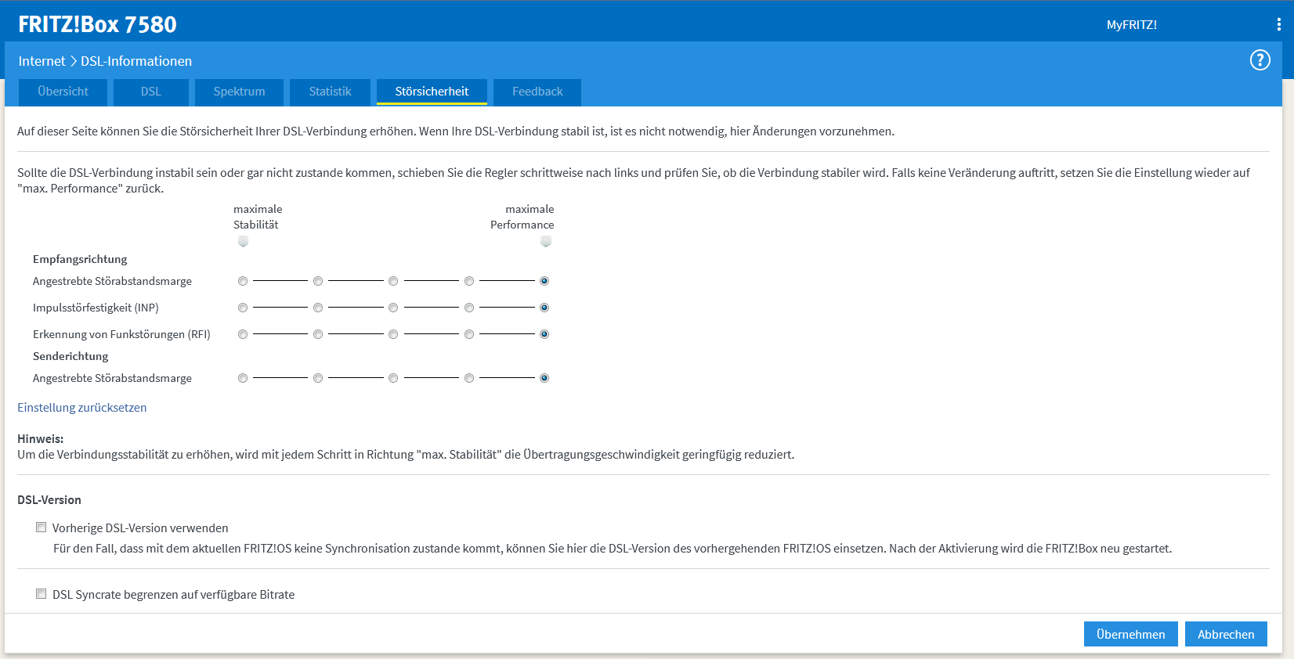The image size is (1294, 659).
Task: Open the three-dot options menu
Action: (x=1278, y=24)
